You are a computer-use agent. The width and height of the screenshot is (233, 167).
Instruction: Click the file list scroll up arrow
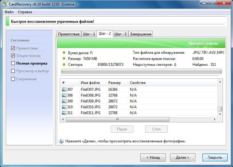point(220,82)
